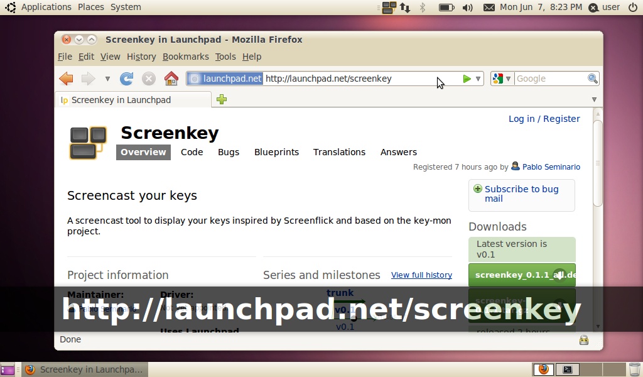This screenshot has height=377, width=643.
Task: Click the padlock security icon in status bar
Action: pos(584,340)
